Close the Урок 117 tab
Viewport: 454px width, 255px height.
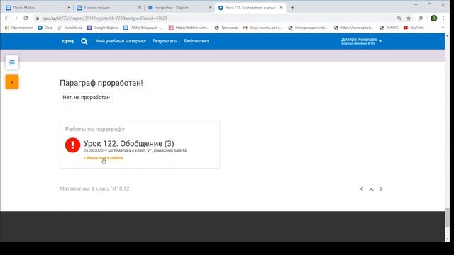281,8
